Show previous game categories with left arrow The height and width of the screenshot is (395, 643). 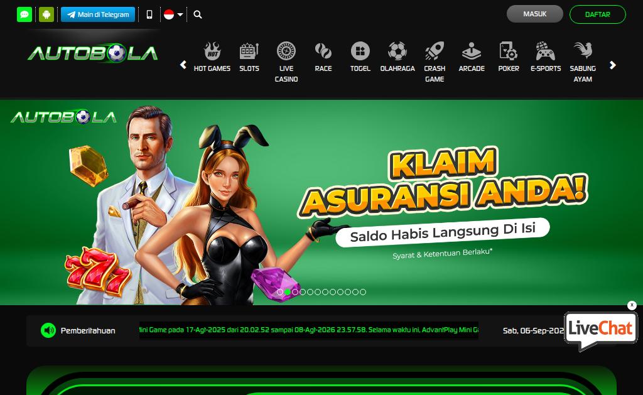pyautogui.click(x=183, y=65)
